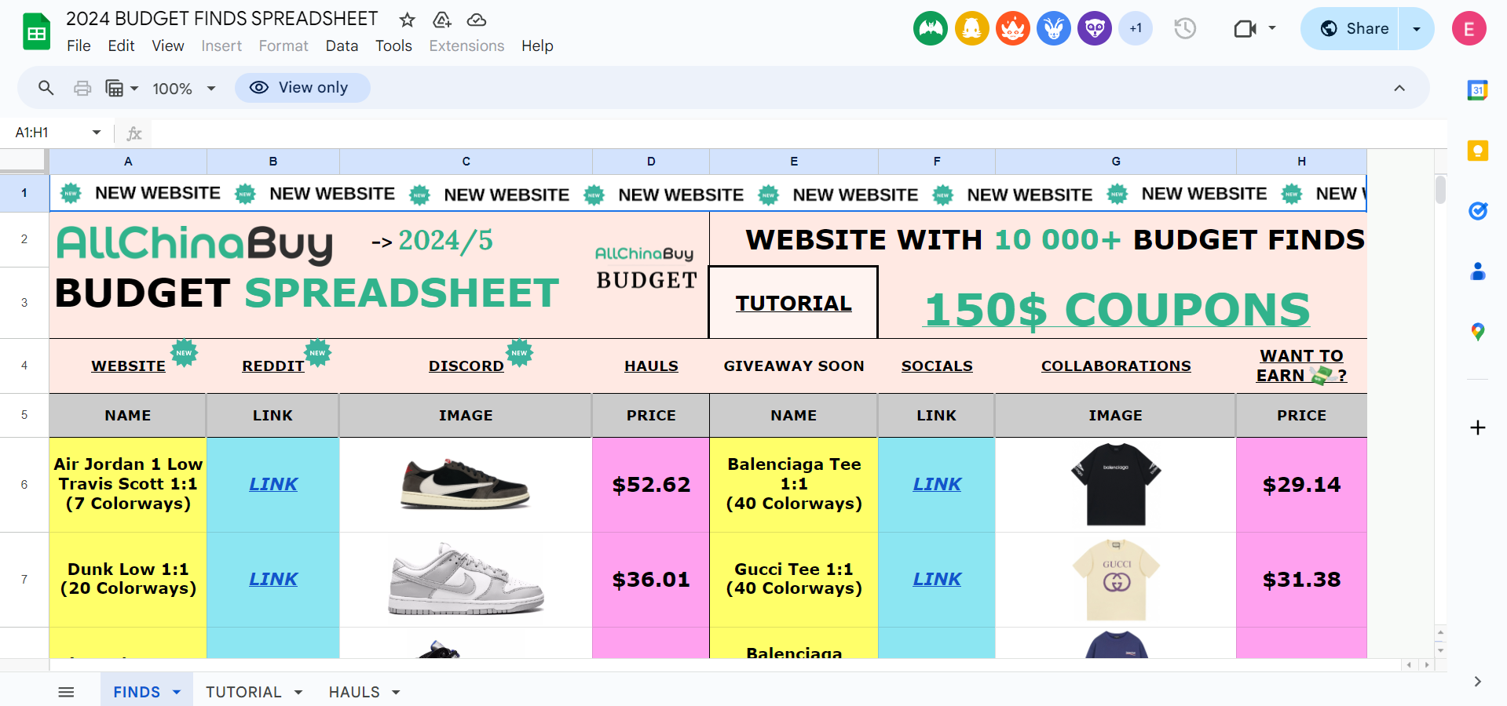Viewport: 1507px width, 706px height.
Task: Open the WEBSITE link
Action: tap(128, 366)
